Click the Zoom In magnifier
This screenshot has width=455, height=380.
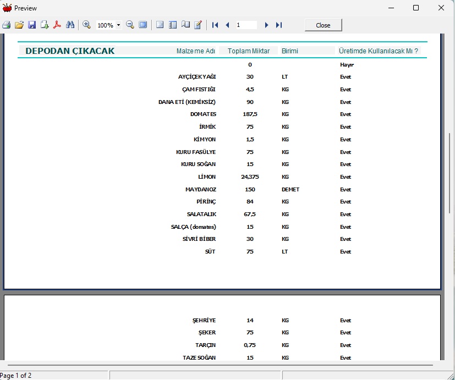(87, 25)
